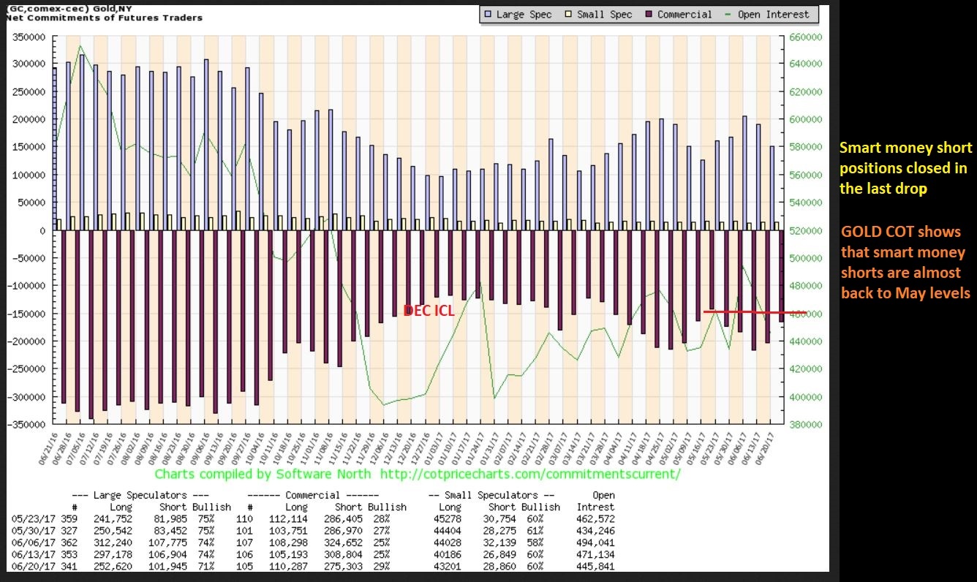Click the green Open Interest legend line
The height and width of the screenshot is (582, 977).
(x=734, y=15)
